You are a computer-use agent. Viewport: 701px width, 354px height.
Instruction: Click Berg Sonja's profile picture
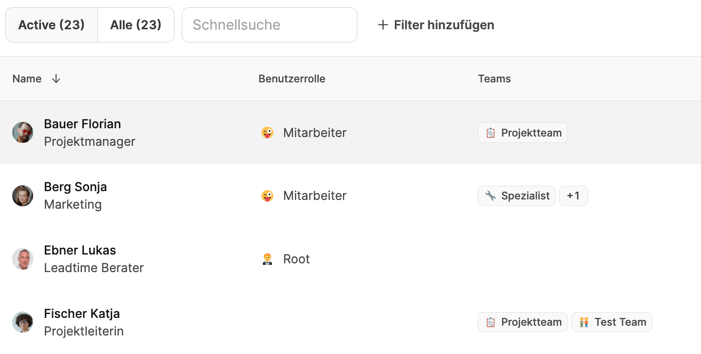pyautogui.click(x=22, y=196)
